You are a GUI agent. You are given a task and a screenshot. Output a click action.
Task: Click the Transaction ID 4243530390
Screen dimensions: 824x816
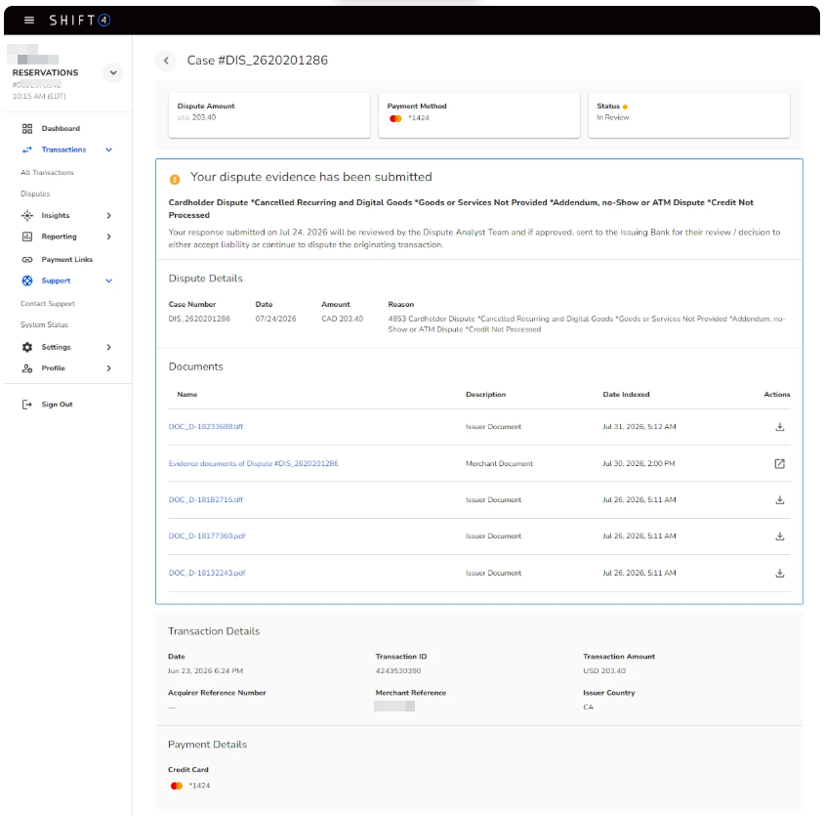398,670
